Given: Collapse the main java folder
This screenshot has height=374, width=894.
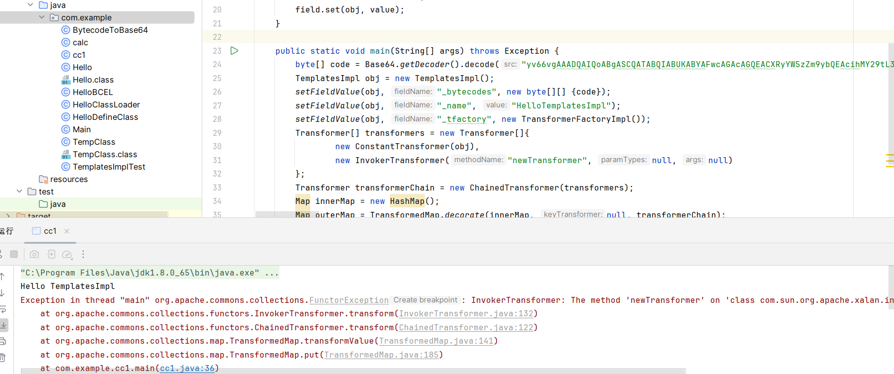Looking at the screenshot, I should (30, 5).
